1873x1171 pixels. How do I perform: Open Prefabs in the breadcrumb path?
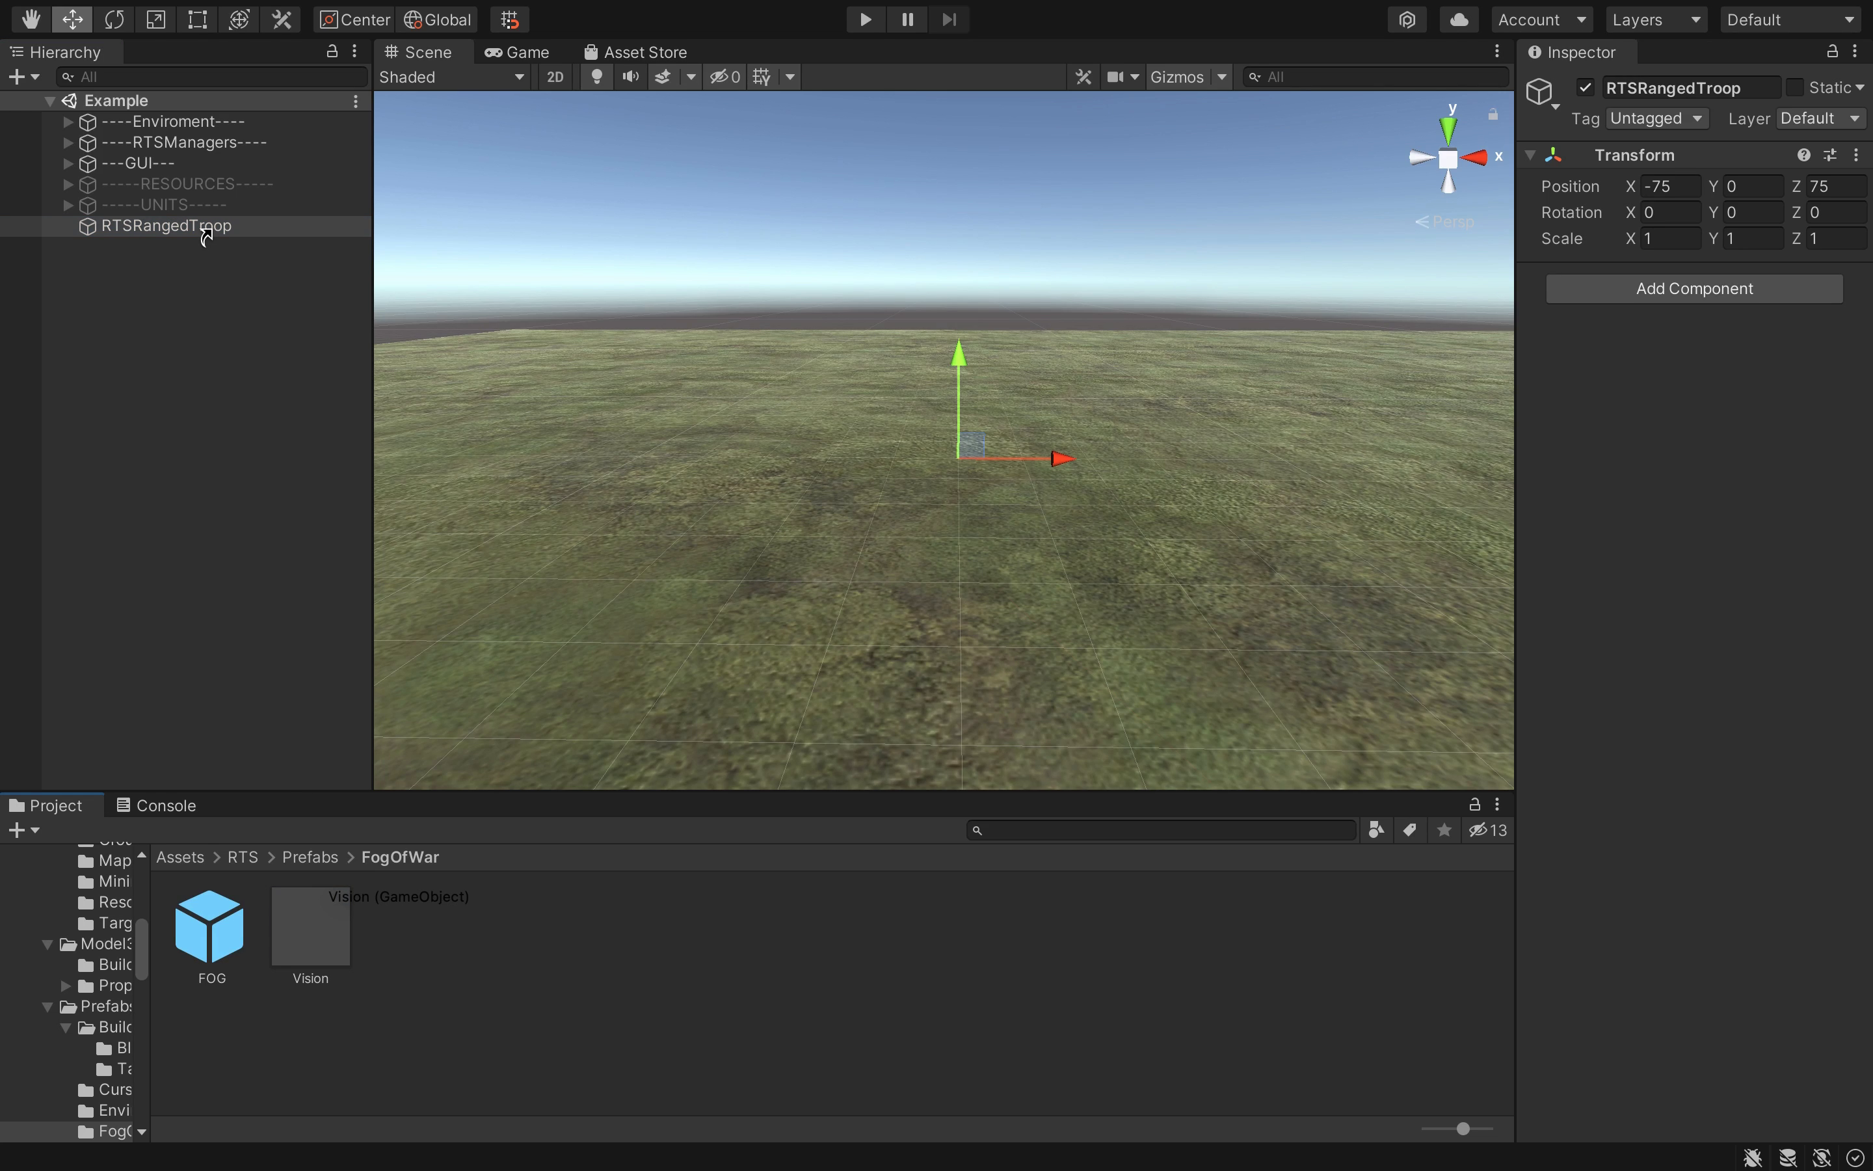click(x=310, y=857)
